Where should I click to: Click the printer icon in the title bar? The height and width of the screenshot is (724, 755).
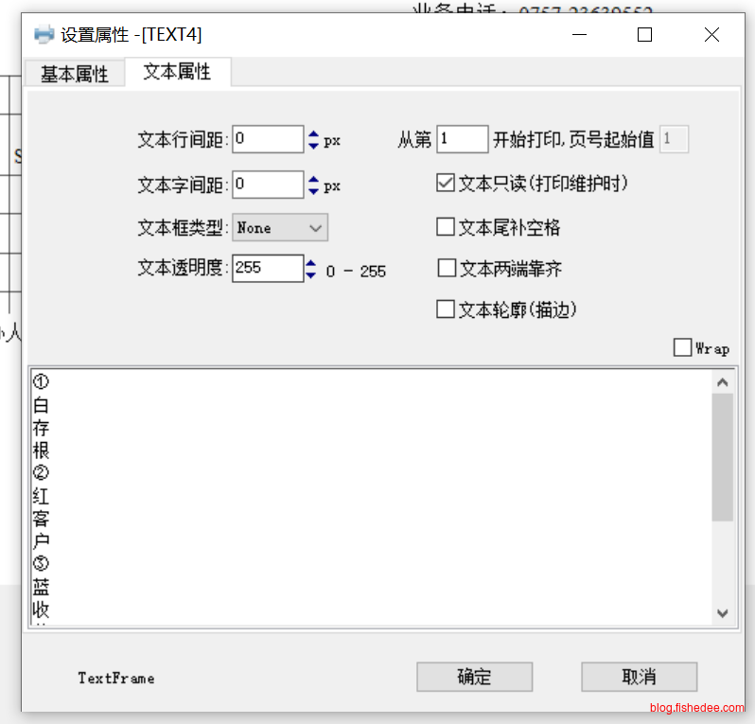[44, 35]
